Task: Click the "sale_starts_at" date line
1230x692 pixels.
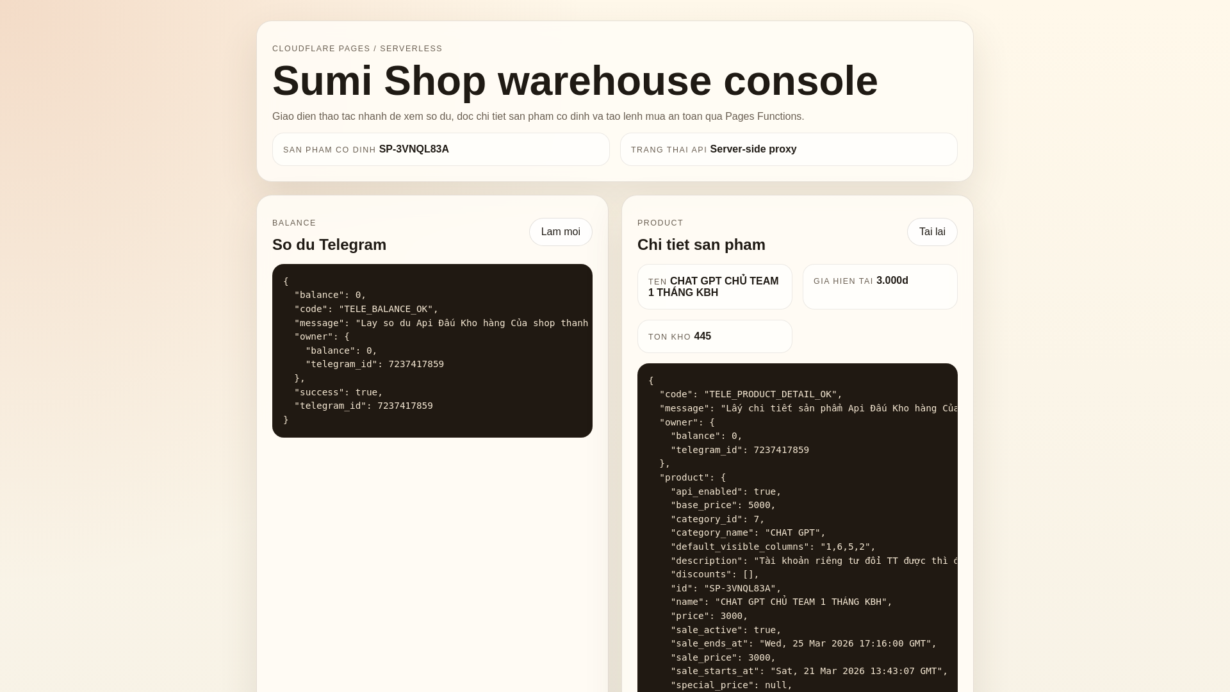Action: 809,671
